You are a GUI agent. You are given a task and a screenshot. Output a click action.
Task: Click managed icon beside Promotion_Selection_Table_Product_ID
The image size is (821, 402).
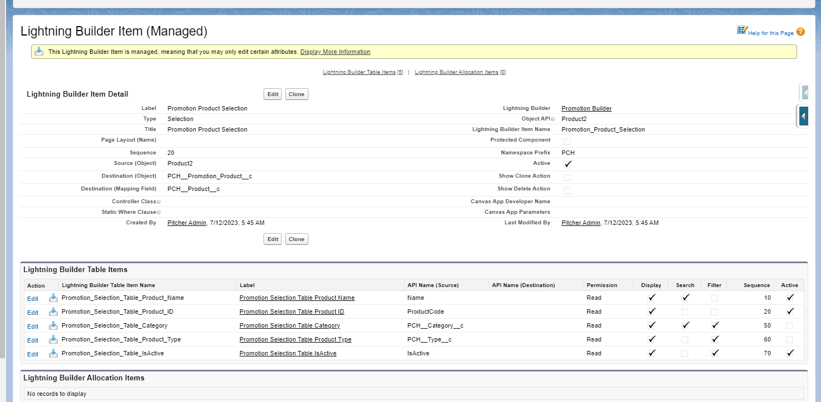[53, 311]
